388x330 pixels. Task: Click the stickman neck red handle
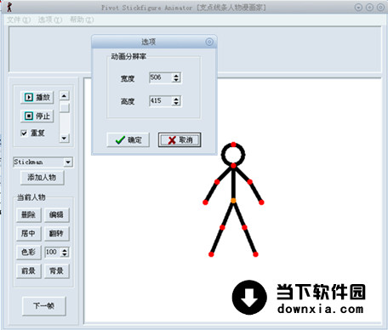[x=233, y=166]
